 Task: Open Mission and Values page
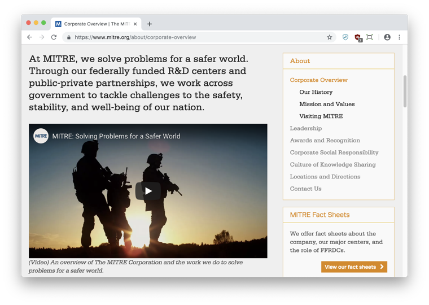click(x=327, y=104)
